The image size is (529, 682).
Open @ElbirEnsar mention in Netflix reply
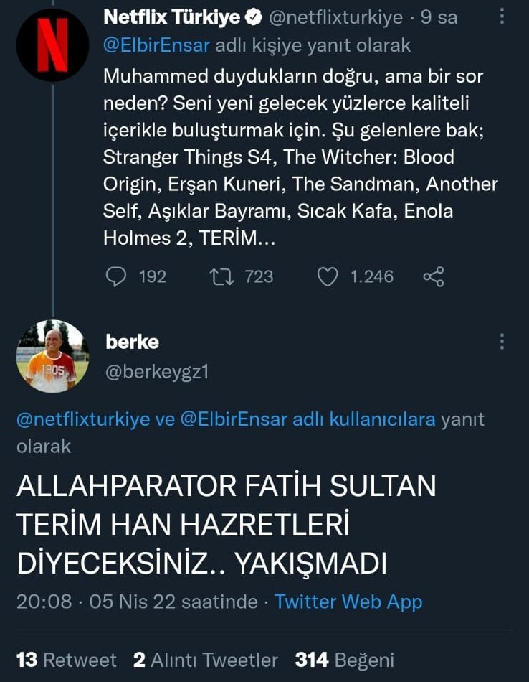click(157, 45)
